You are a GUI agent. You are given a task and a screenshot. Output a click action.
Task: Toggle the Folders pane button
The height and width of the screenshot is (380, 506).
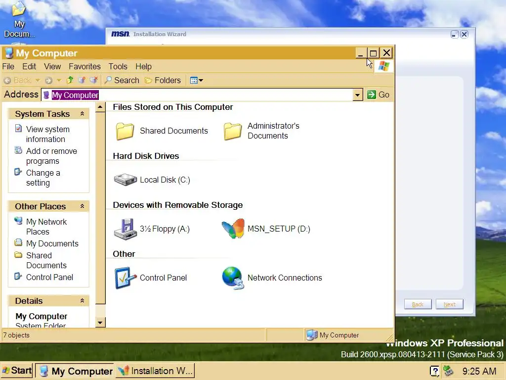pos(163,80)
